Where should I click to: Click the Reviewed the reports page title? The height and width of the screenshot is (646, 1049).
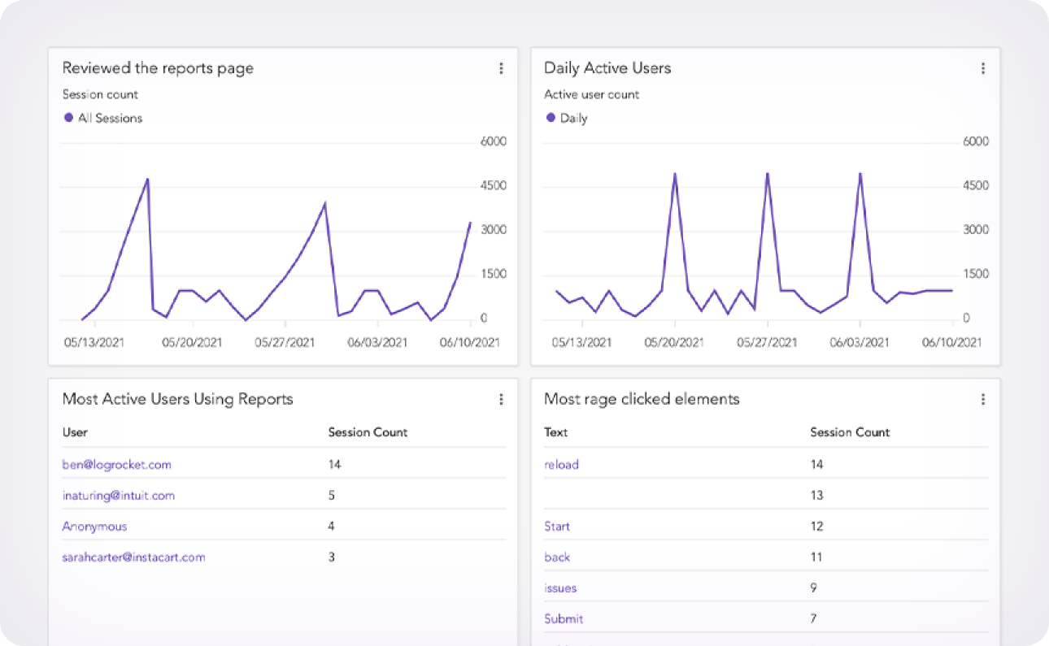pyautogui.click(x=158, y=68)
